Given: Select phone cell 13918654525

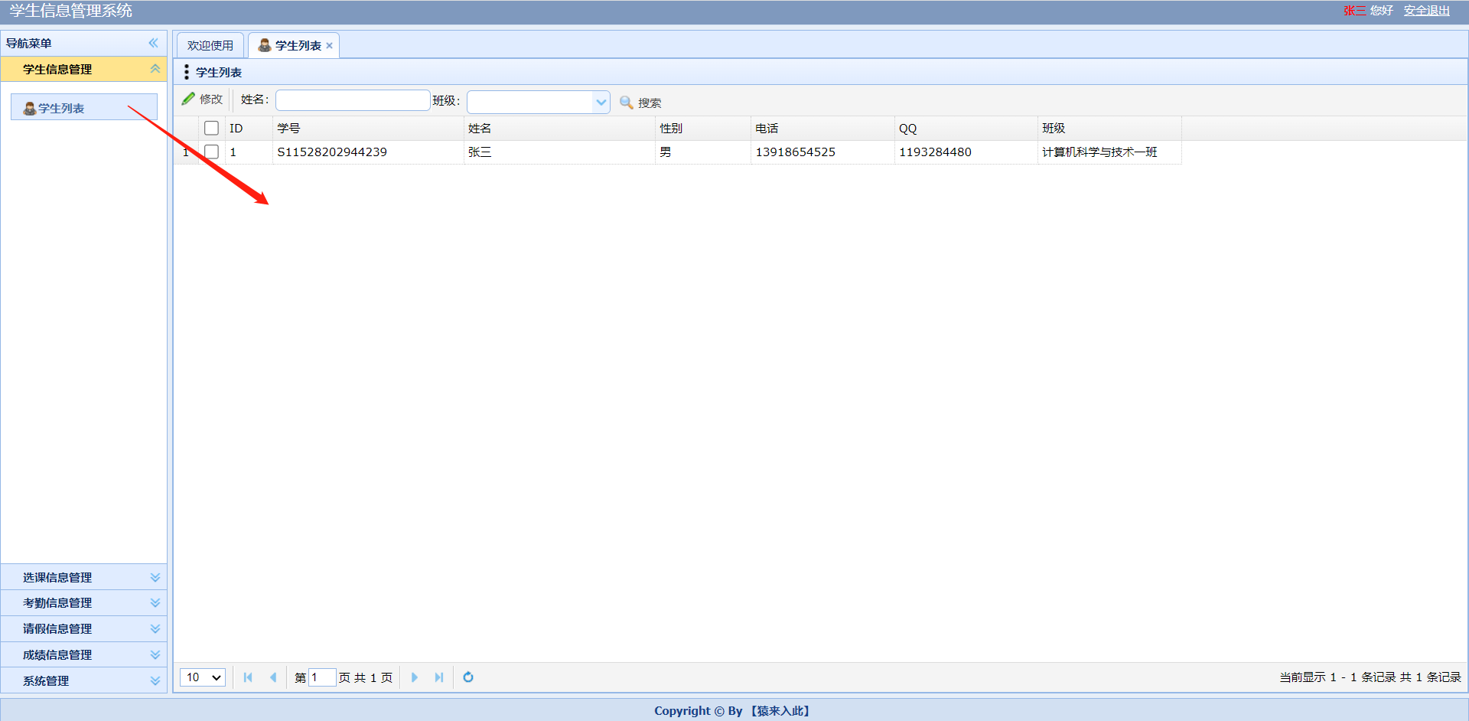Looking at the screenshot, I should click(x=822, y=152).
